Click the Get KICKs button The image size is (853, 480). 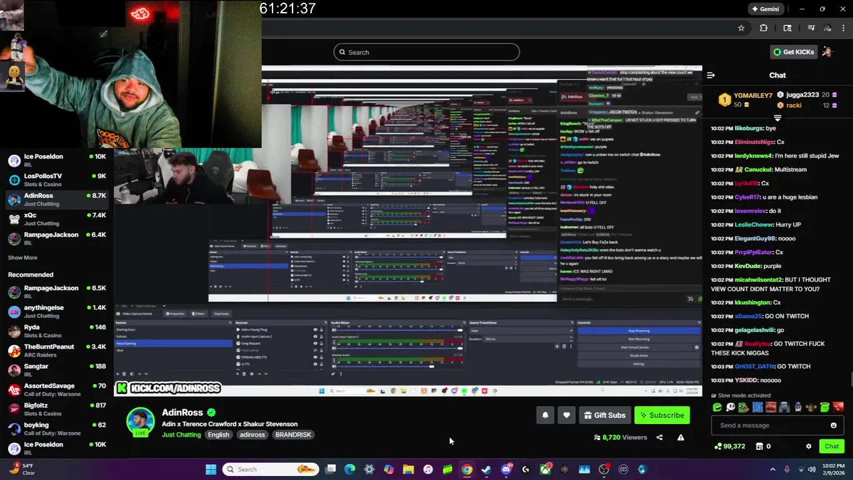pos(793,52)
